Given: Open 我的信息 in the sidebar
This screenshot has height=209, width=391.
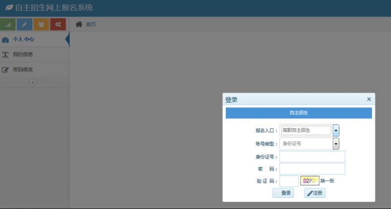Looking at the screenshot, I should (x=34, y=55).
